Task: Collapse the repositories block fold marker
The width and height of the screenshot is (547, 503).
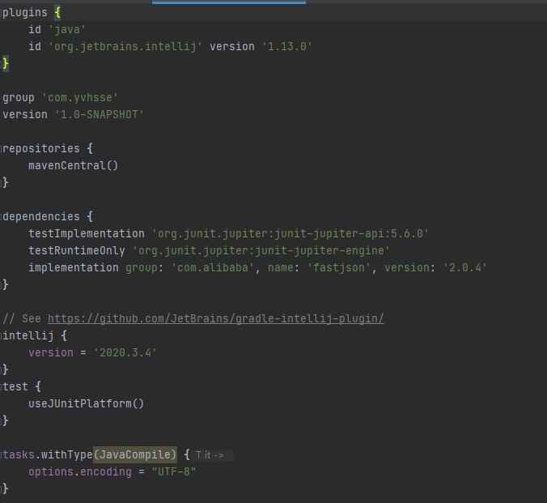Action: pos(1,149)
